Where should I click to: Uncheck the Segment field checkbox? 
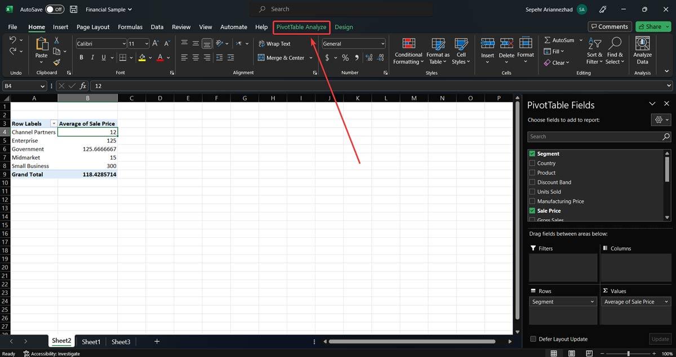(x=532, y=153)
